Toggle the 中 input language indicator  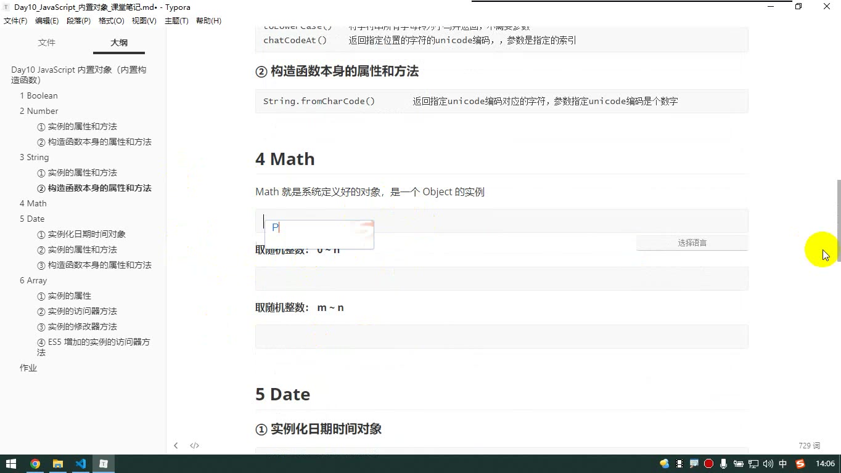point(783,464)
